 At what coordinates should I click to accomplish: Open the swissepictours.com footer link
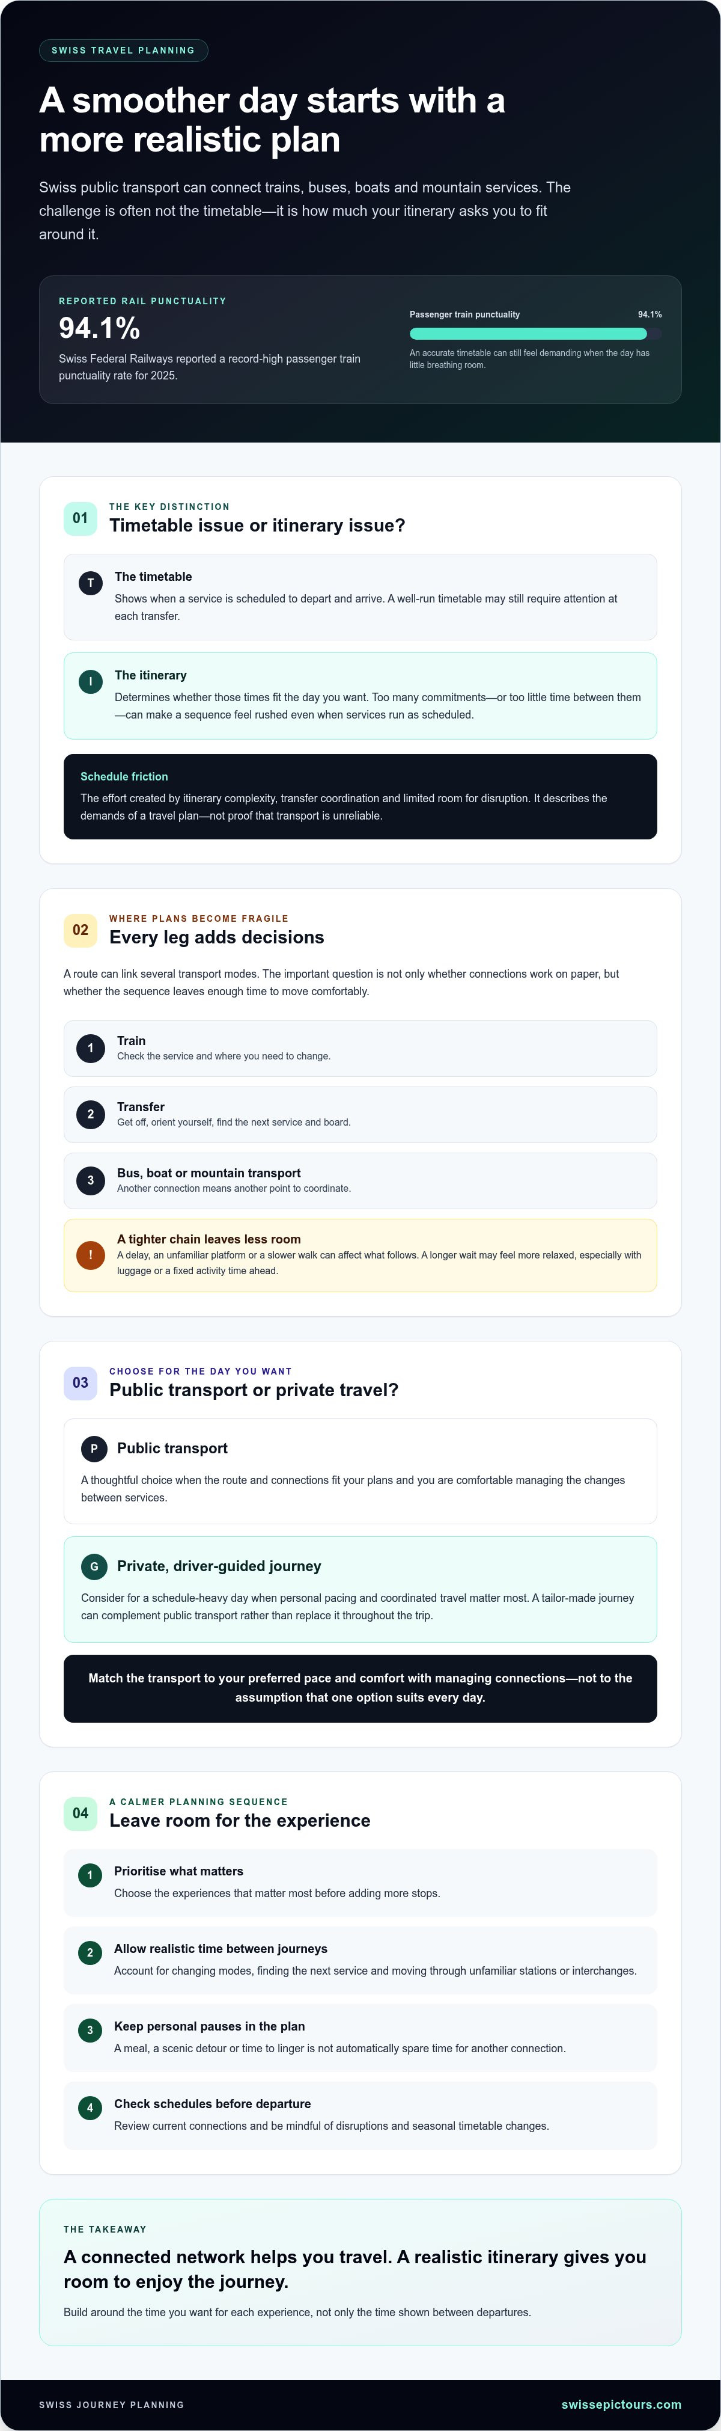coord(621,2403)
